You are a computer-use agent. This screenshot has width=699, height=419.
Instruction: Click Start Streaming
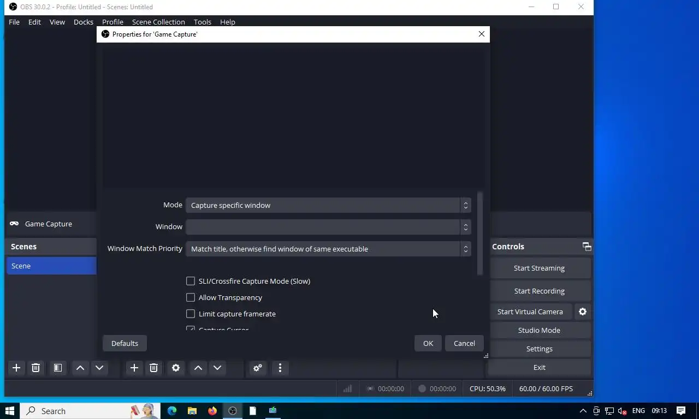click(540, 268)
